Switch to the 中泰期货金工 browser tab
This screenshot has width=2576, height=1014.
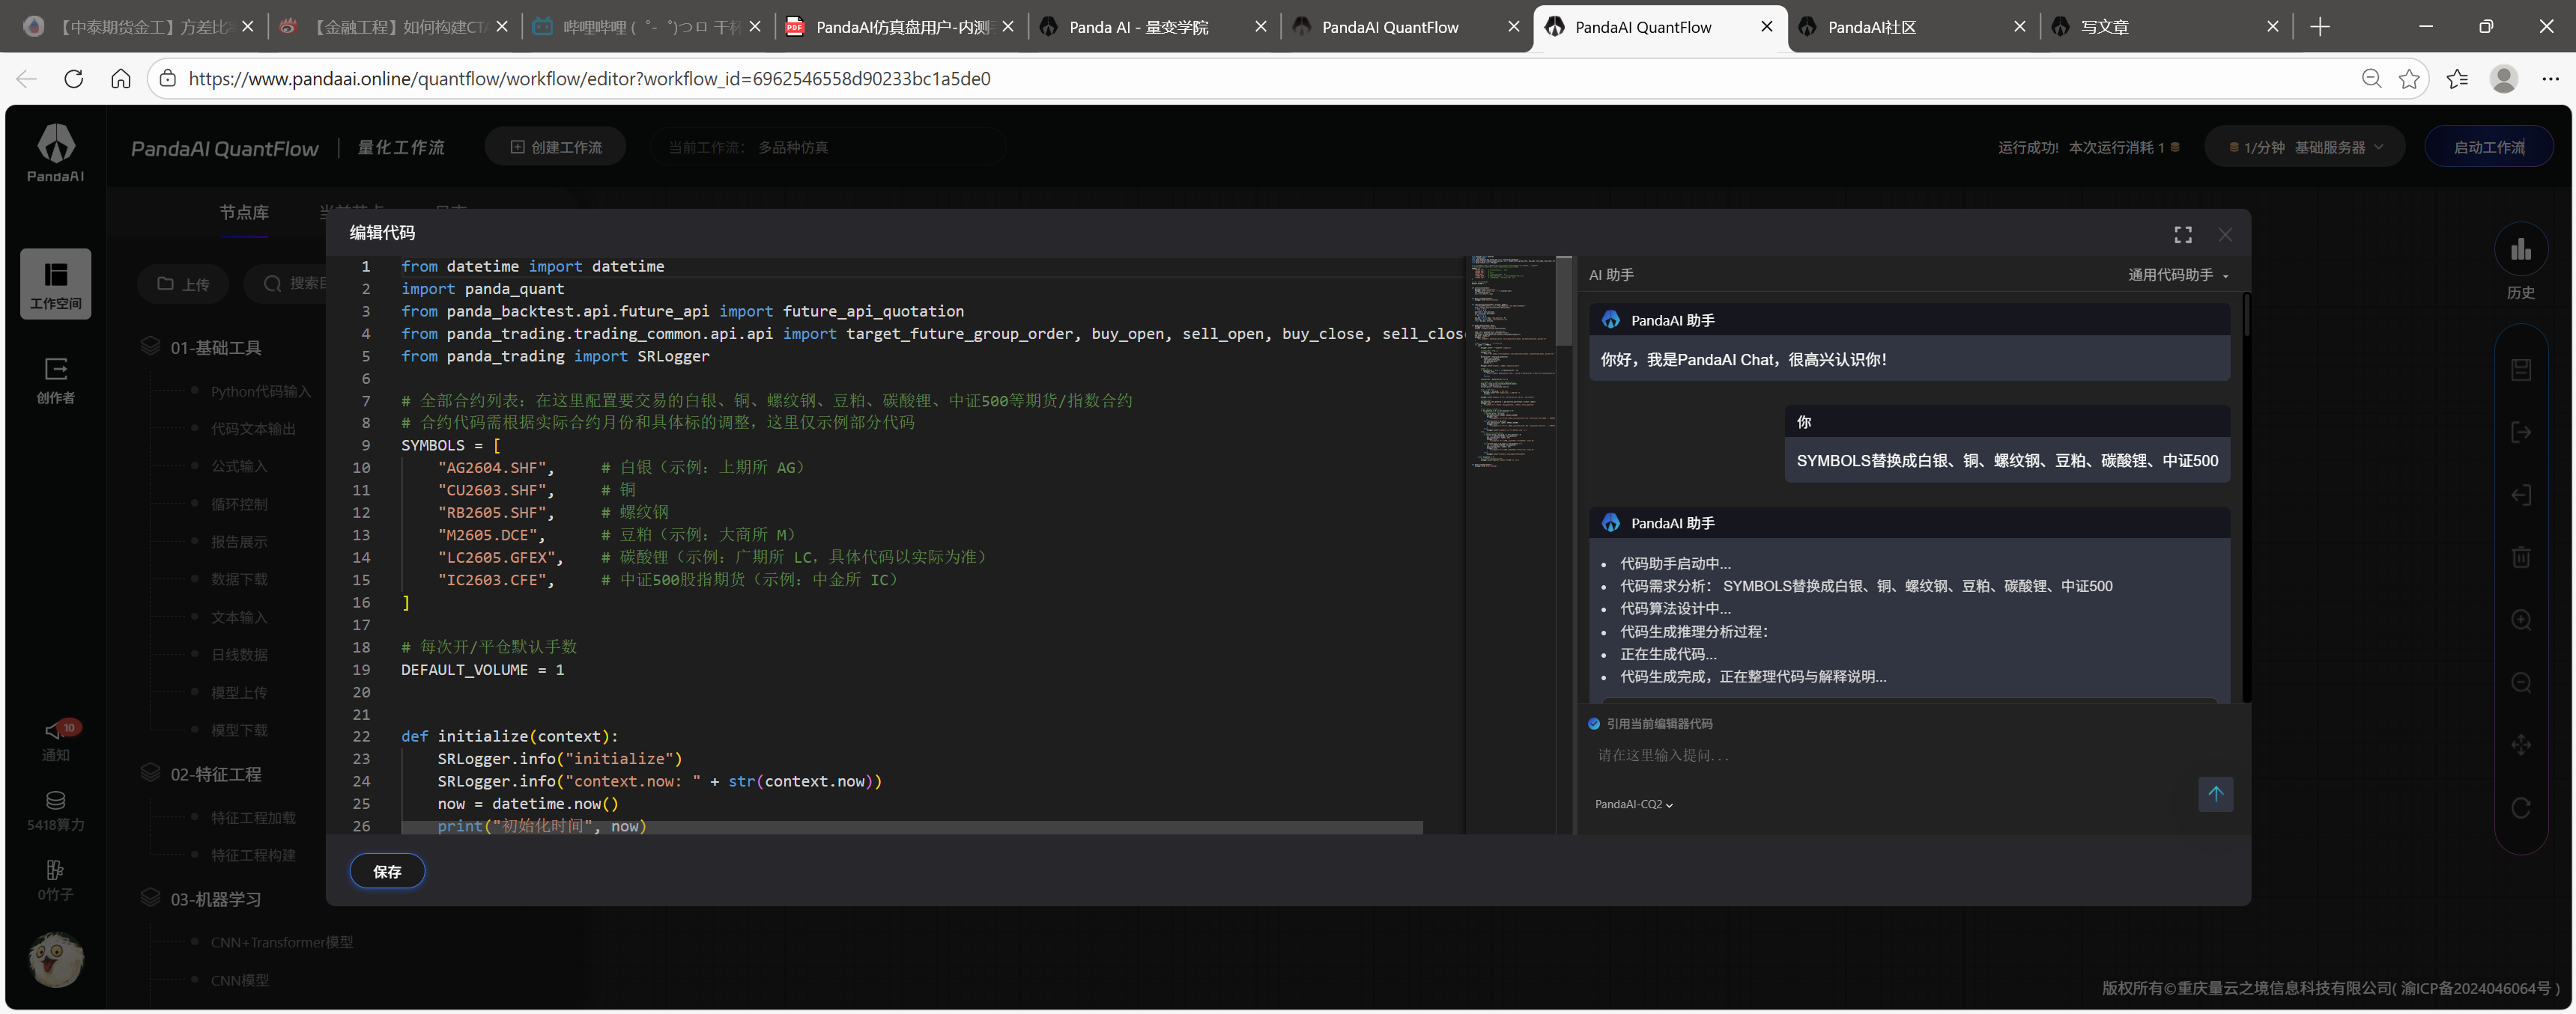click(139, 27)
